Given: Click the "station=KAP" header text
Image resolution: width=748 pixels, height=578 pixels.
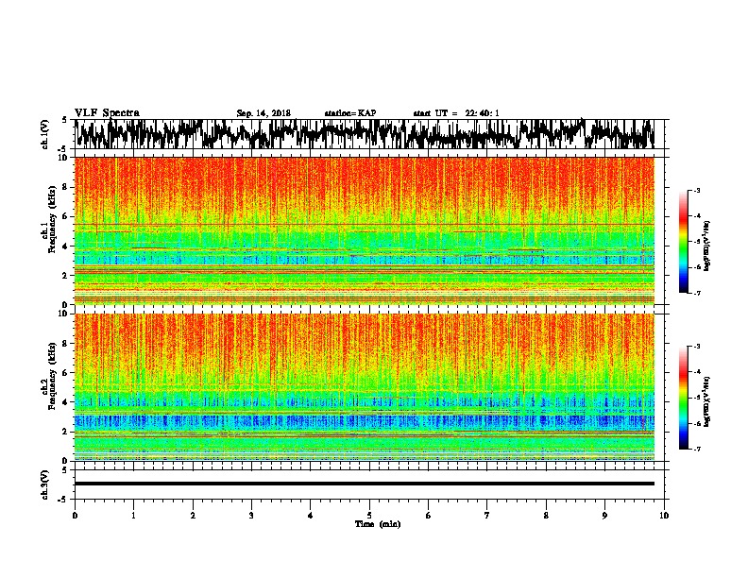Looking at the screenshot, I should tap(350, 113).
